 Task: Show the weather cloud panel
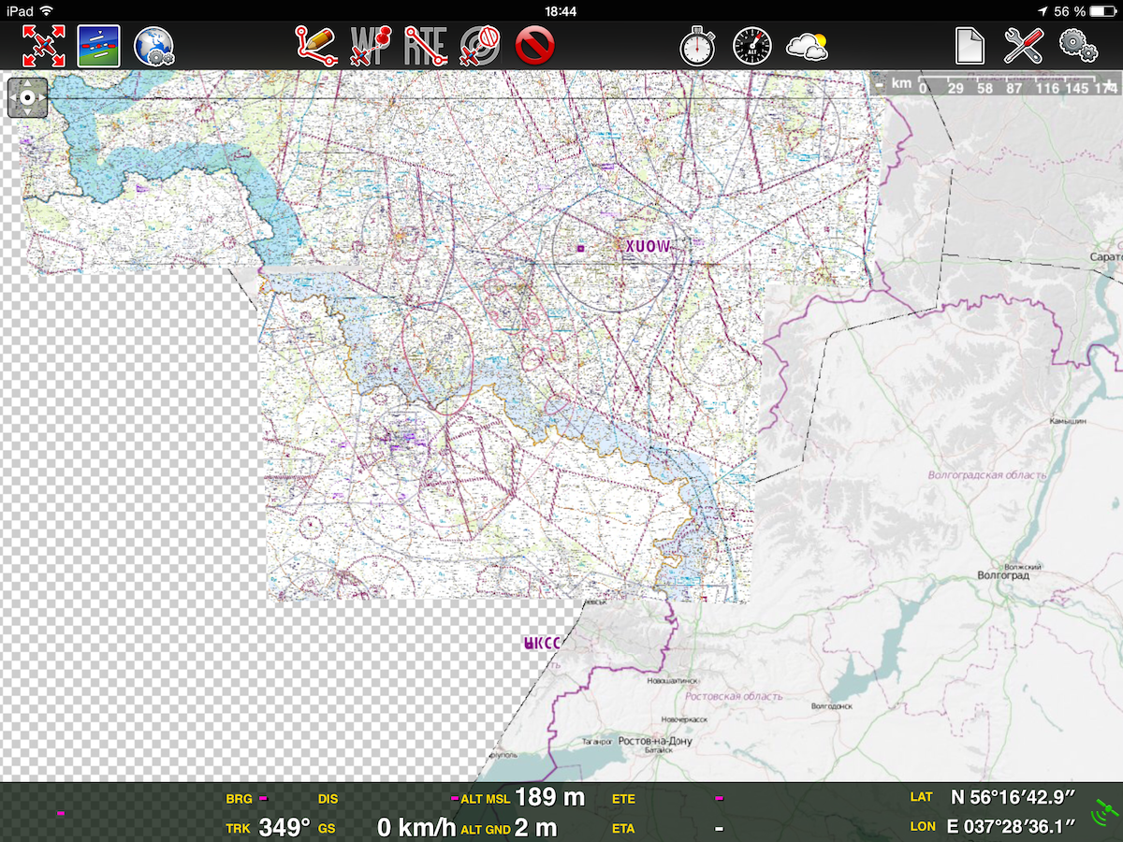coord(807,46)
